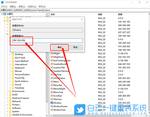Open the 帮助(H) menu
150x117 pixels.
pyautogui.click(x=42, y=7)
